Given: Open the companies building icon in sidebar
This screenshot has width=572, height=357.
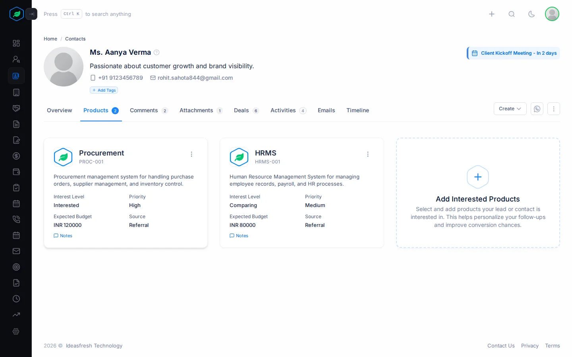Looking at the screenshot, I should pyautogui.click(x=16, y=92).
